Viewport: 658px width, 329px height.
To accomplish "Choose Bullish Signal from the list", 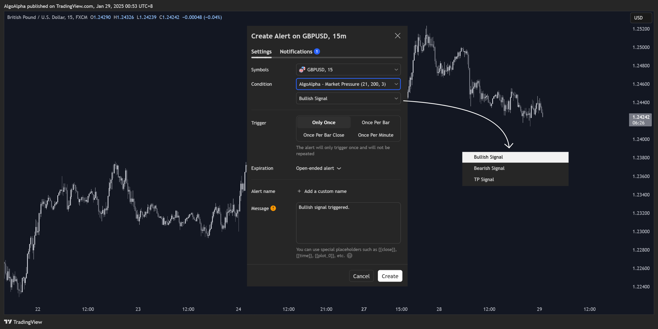I will point(515,157).
